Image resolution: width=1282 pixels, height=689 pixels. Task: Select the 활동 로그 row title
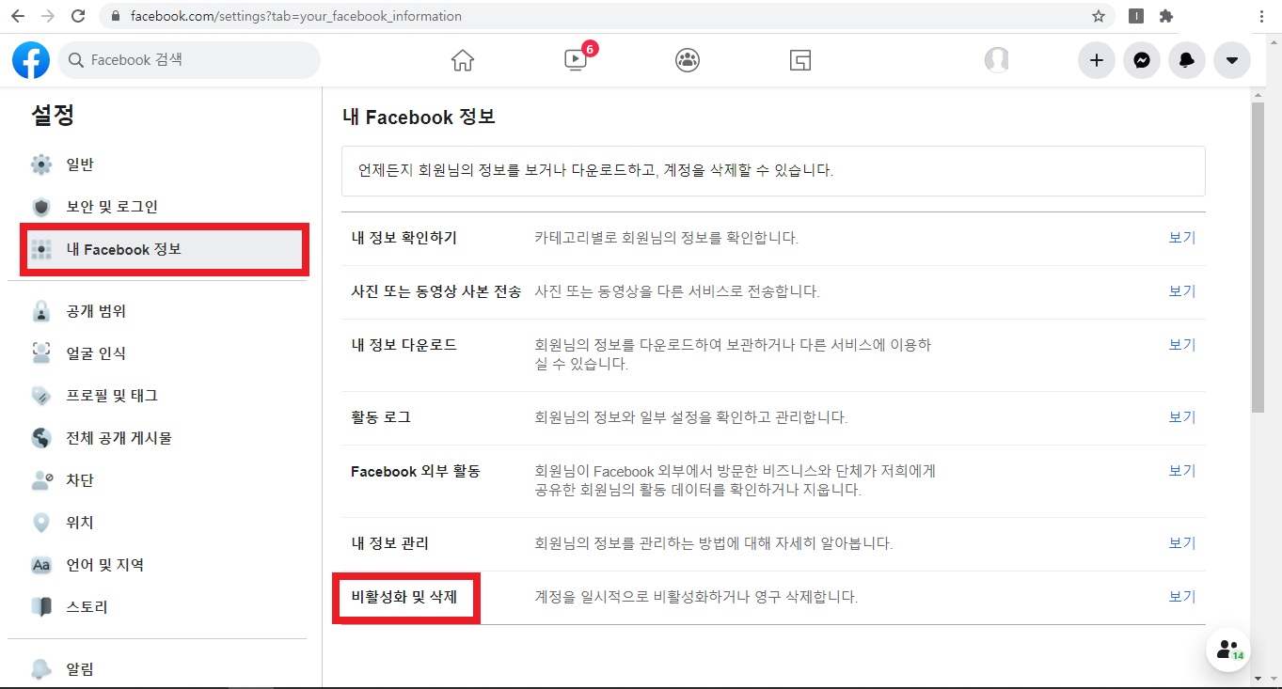tap(381, 417)
